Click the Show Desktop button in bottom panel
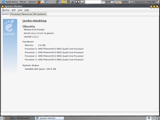This screenshot has width=160, height=120. pyautogui.click(x=2, y=118)
